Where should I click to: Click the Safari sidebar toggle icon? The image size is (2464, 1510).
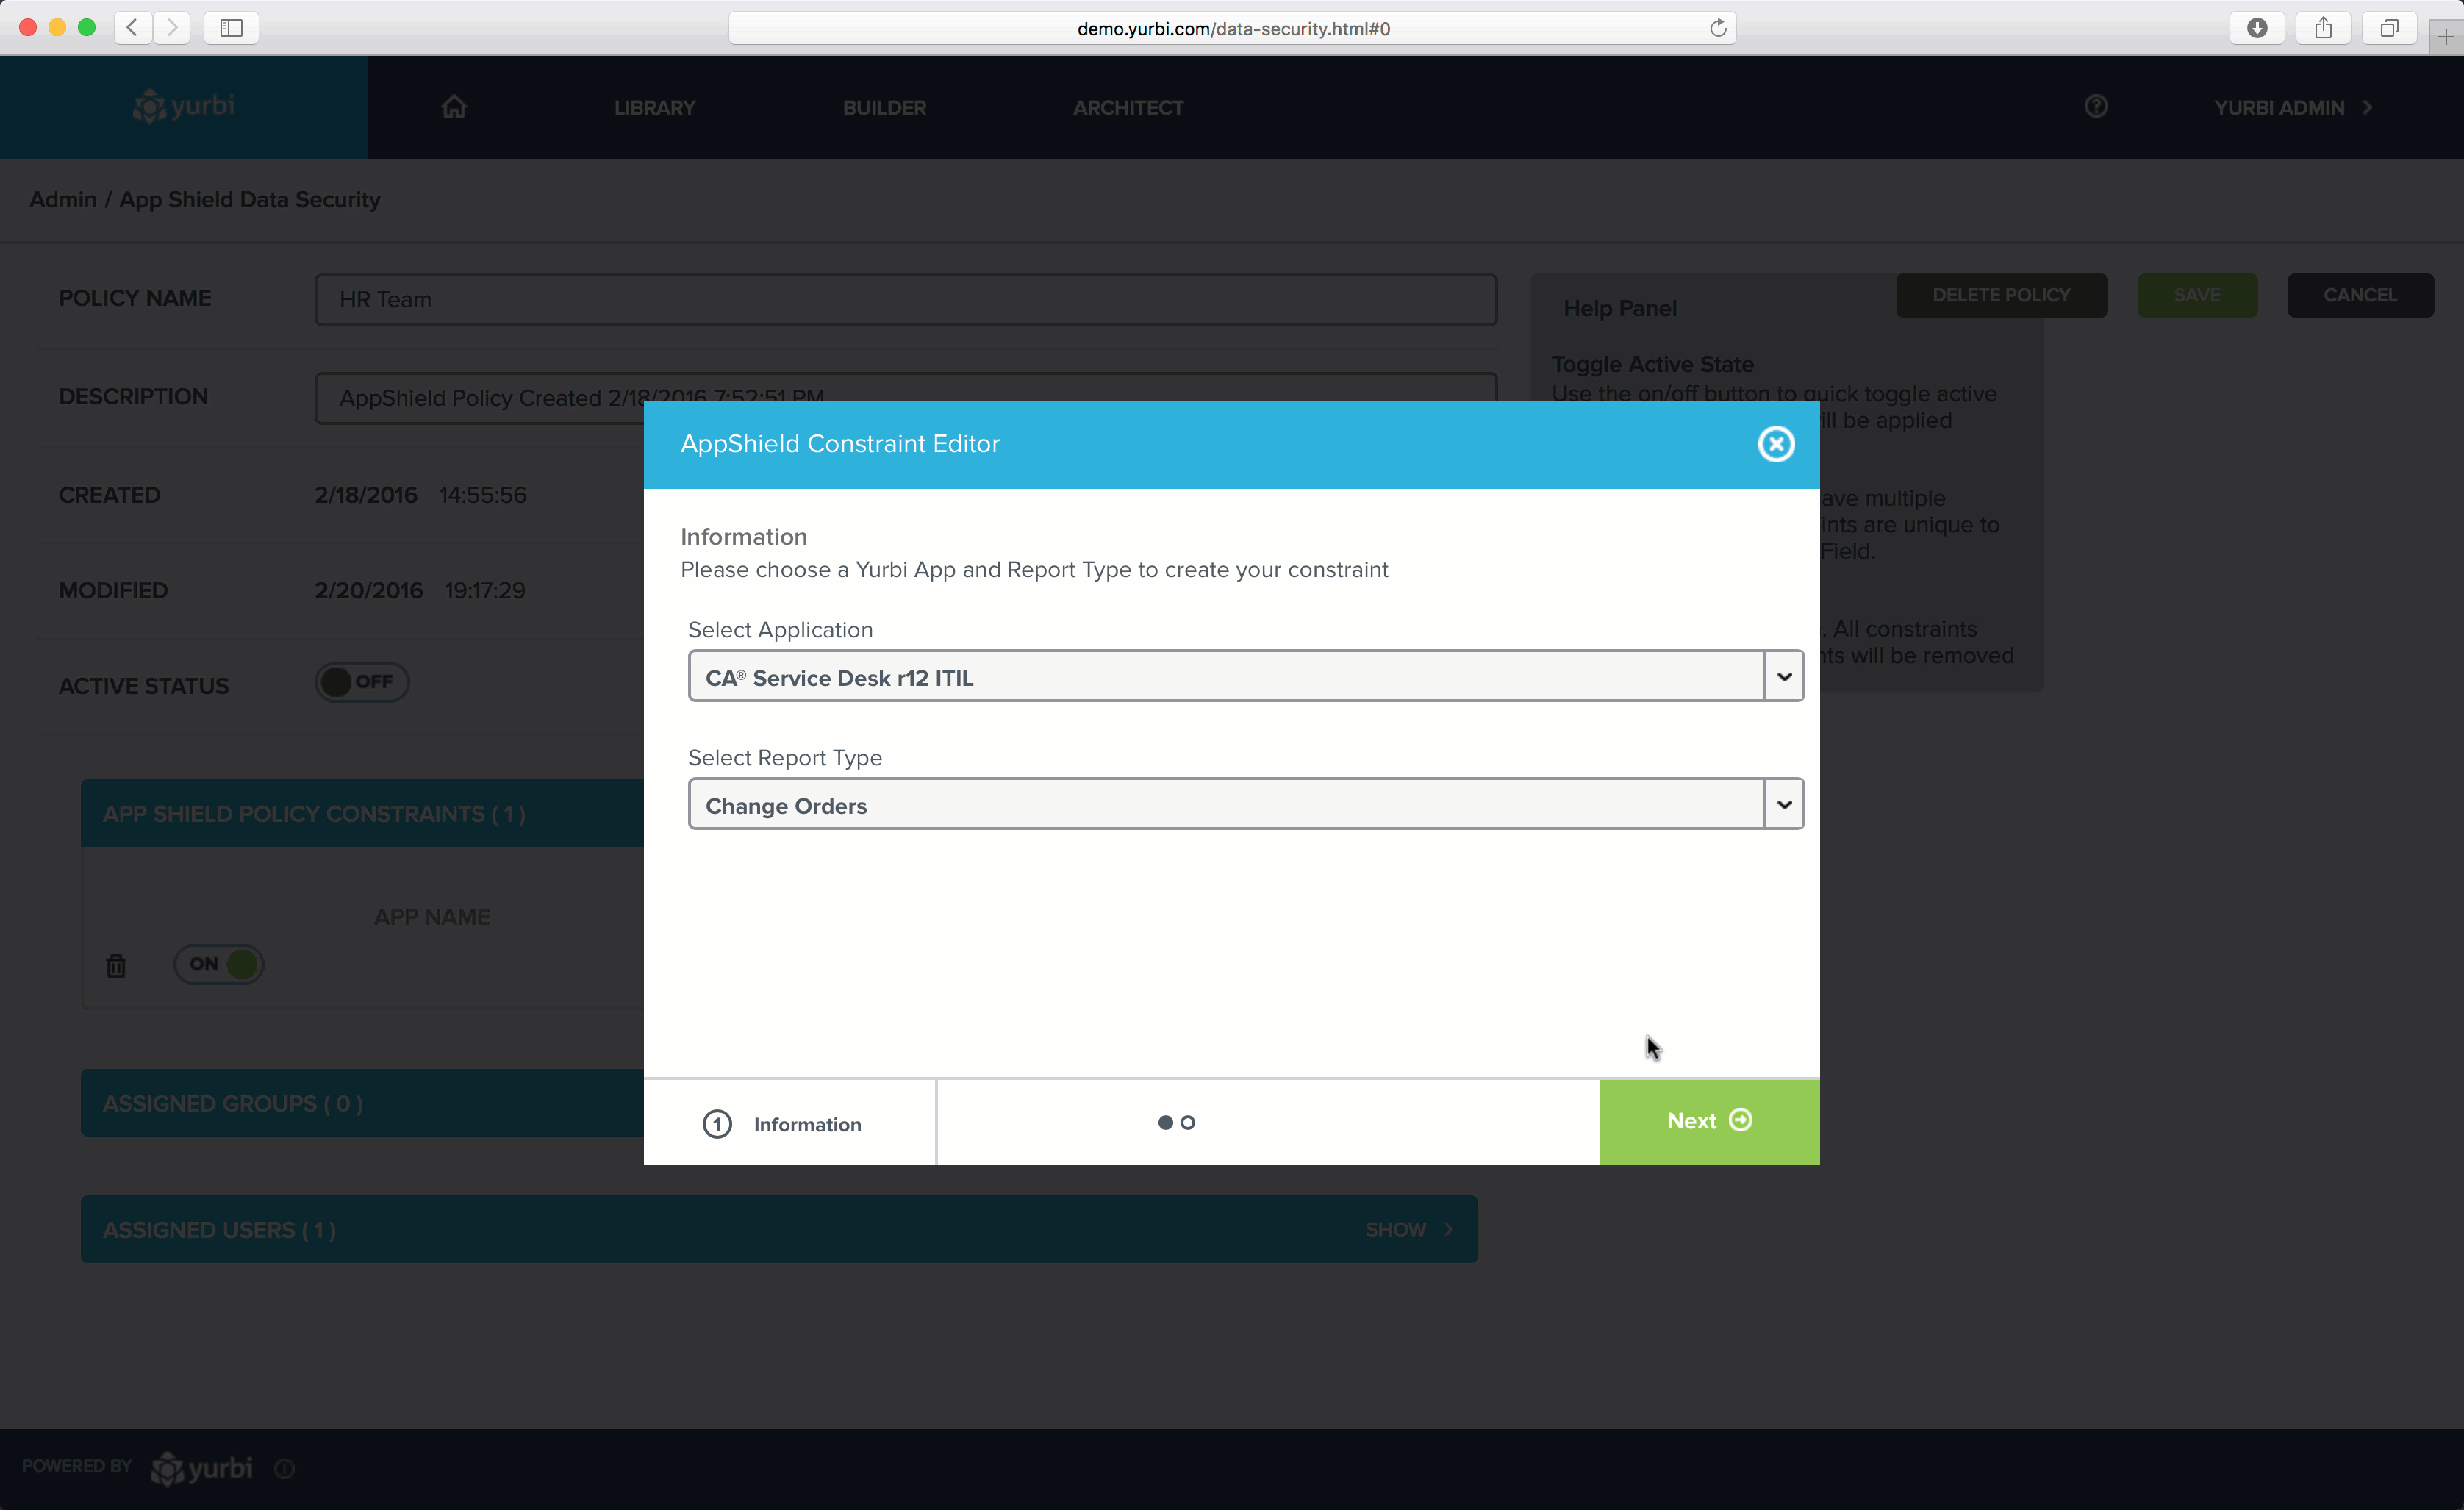click(230, 28)
